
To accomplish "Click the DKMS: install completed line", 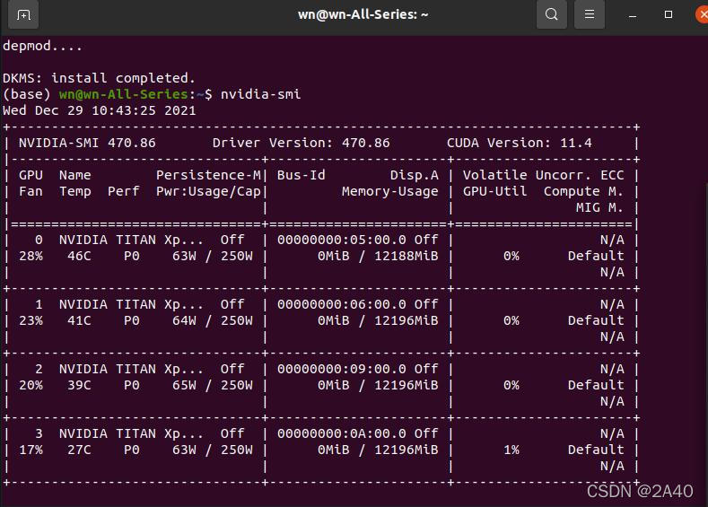I will (x=99, y=78).
